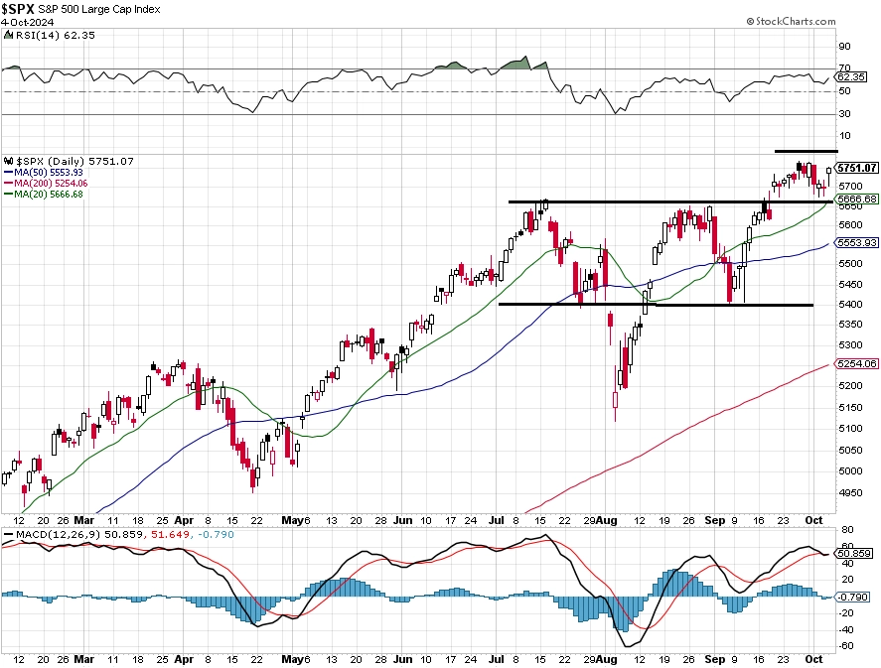
Task: Select the $SPX ticker symbol title
Action: point(18,9)
